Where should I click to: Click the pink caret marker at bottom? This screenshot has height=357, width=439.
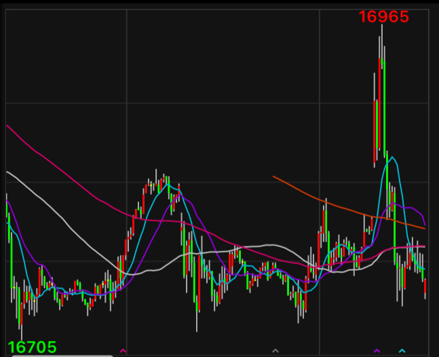[123, 351]
